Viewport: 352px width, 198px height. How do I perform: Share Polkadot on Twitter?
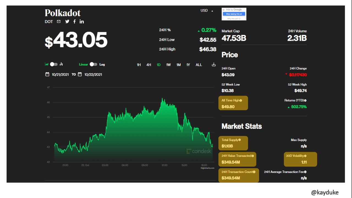pyautogui.click(x=67, y=21)
